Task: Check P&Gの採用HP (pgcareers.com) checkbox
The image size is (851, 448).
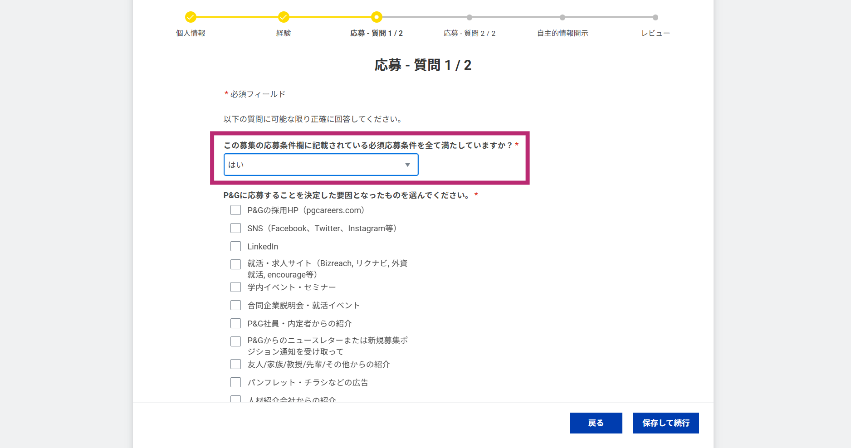Action: (235, 210)
